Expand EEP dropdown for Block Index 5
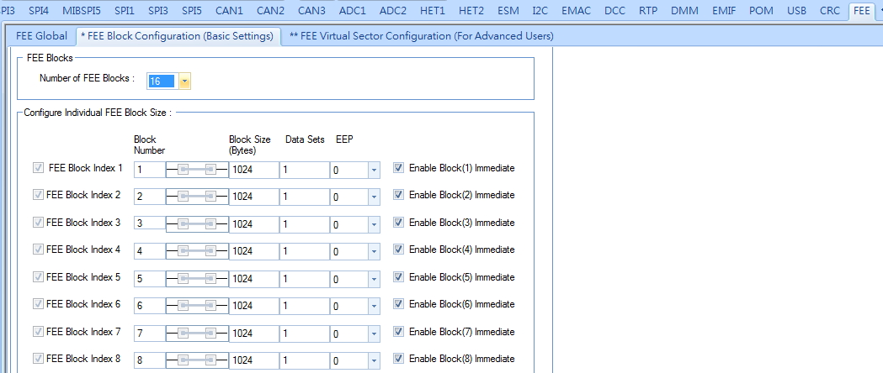The width and height of the screenshot is (883, 373). [x=374, y=279]
